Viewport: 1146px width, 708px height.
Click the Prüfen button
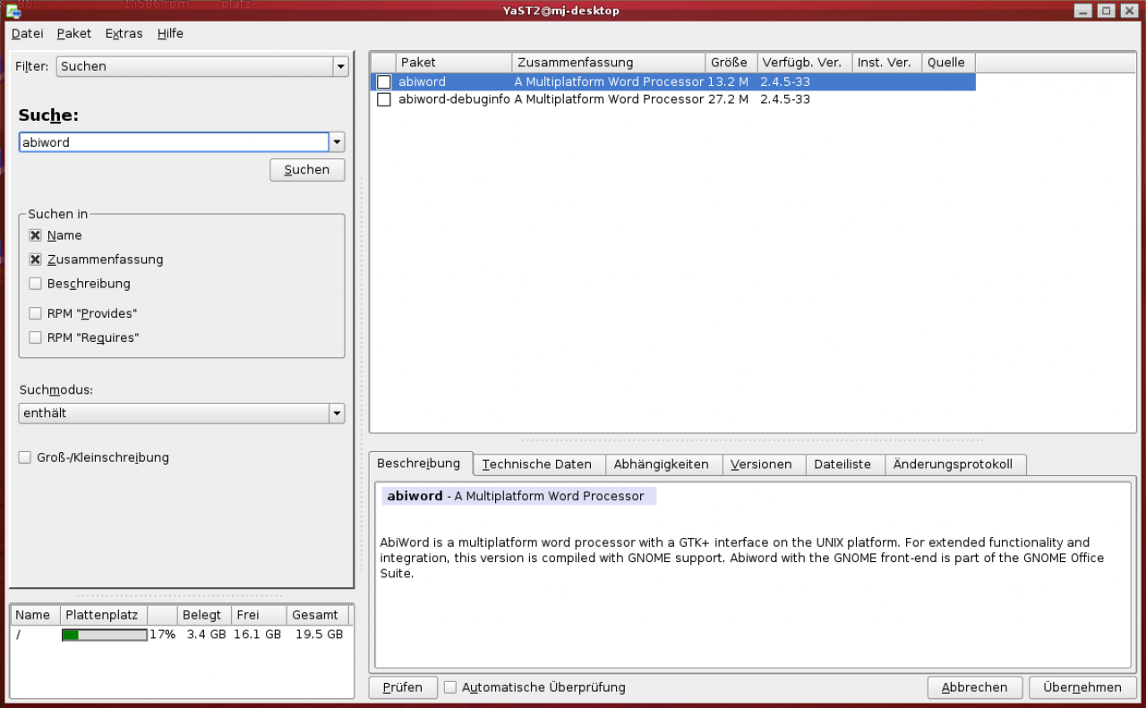pos(403,687)
